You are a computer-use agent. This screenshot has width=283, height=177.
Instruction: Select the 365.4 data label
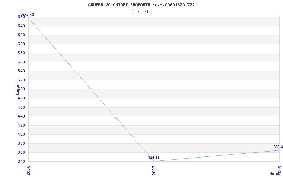[x=278, y=147]
